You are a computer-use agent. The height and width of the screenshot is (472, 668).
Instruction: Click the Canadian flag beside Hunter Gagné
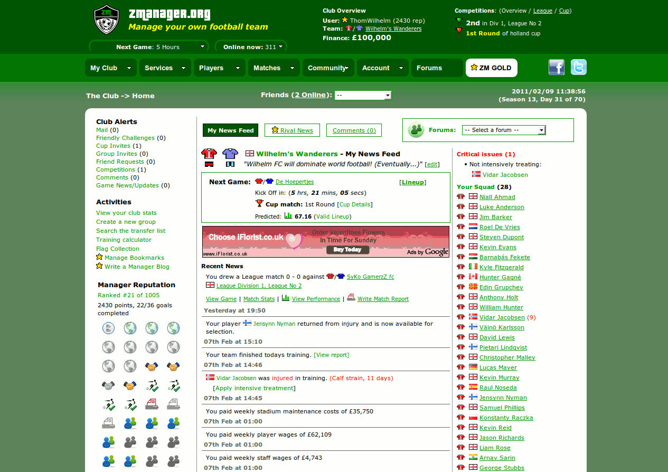click(x=473, y=277)
